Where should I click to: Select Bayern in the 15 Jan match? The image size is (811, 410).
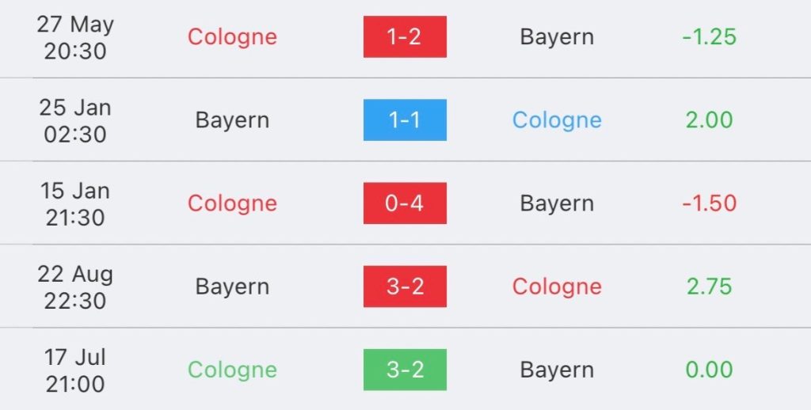(x=557, y=203)
